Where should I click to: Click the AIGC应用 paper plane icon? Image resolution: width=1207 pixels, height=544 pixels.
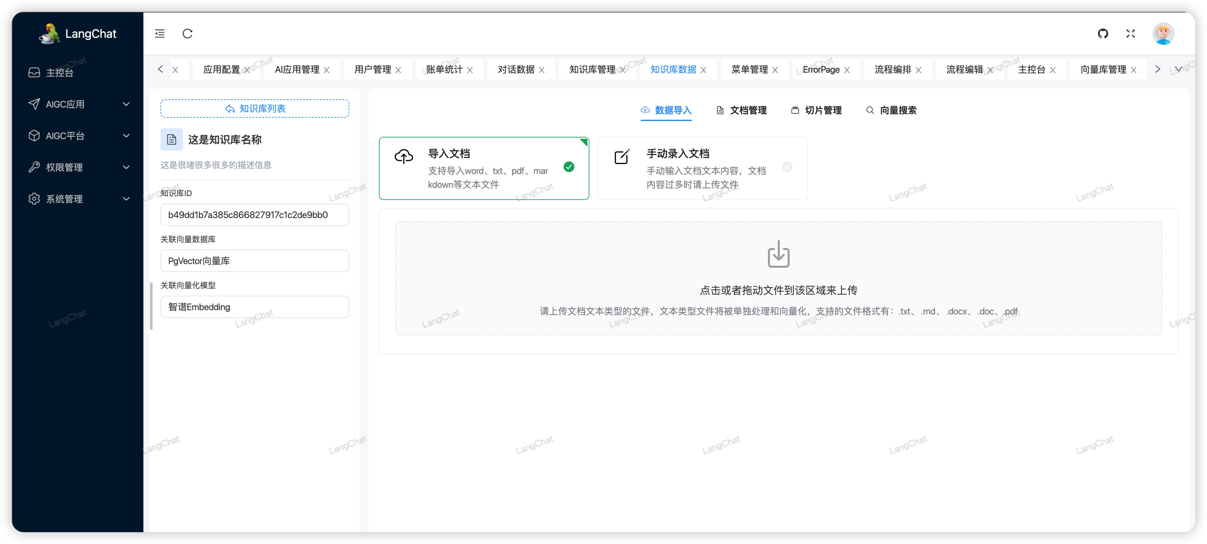pos(34,104)
